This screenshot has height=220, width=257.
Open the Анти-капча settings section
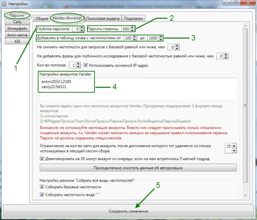coord(17,35)
